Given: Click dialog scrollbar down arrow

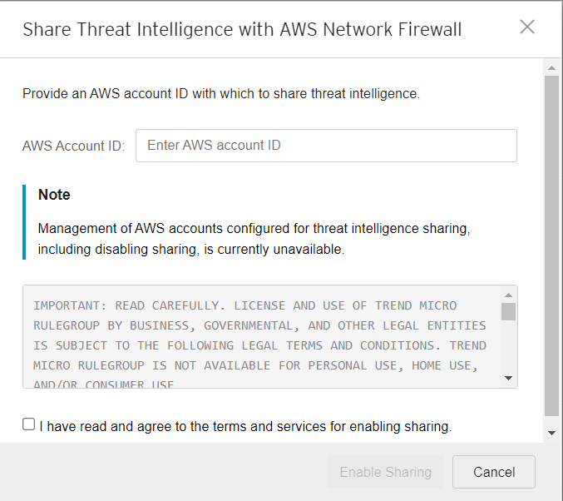Looking at the screenshot, I should click(551, 433).
